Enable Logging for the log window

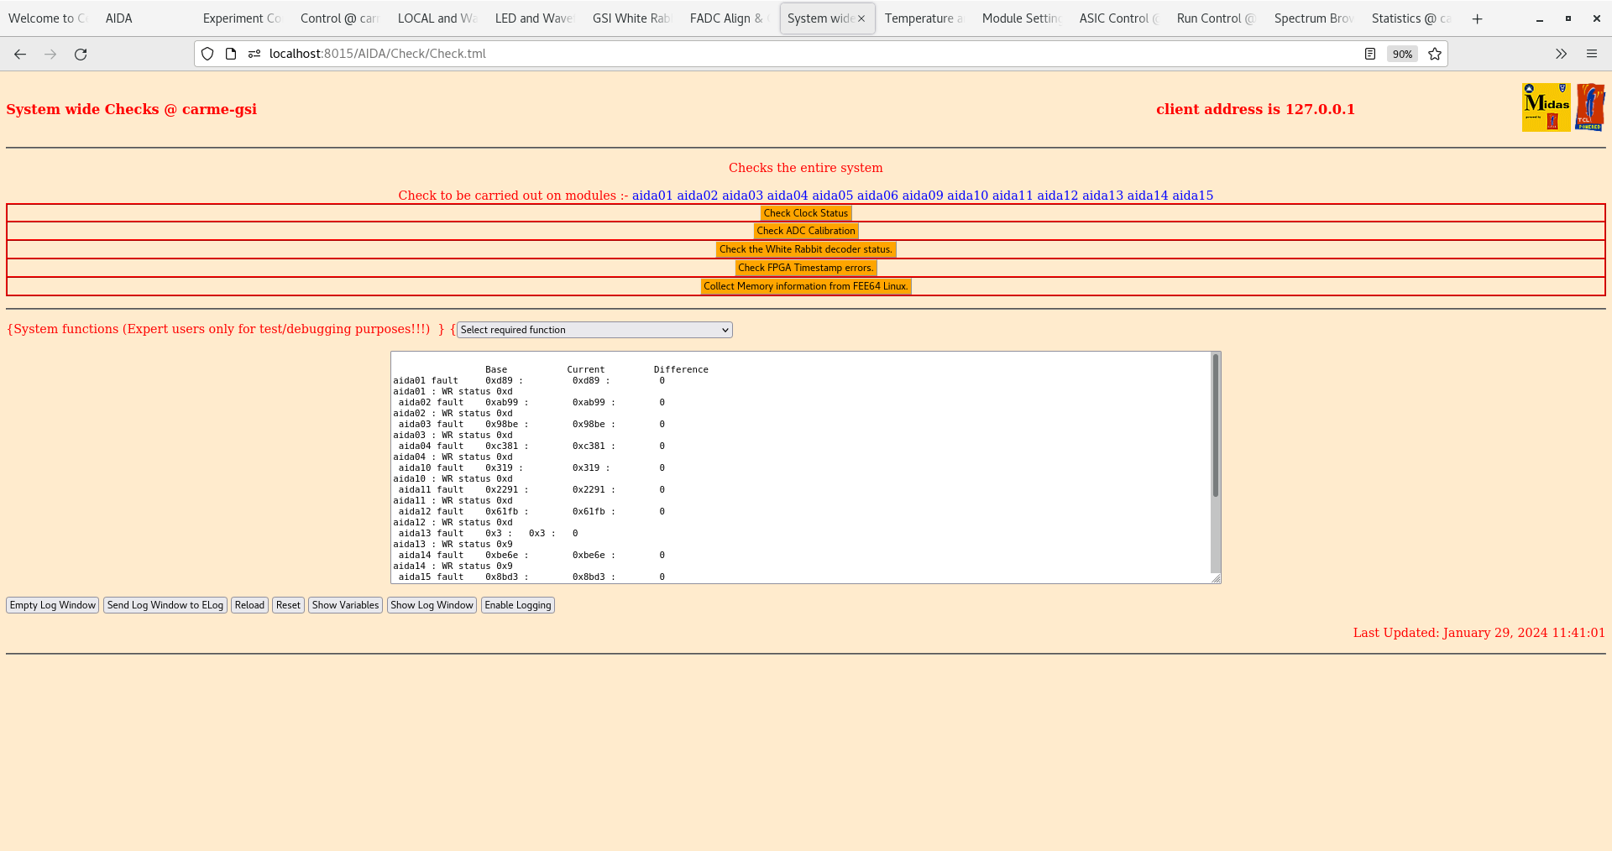tap(517, 604)
